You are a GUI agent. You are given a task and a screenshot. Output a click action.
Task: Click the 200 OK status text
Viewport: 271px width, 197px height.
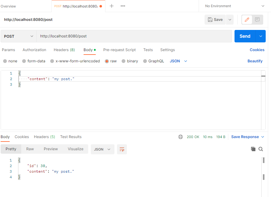(x=193, y=137)
